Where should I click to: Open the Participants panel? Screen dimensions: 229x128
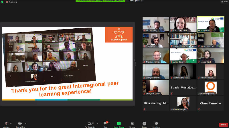(x=90, y=124)
